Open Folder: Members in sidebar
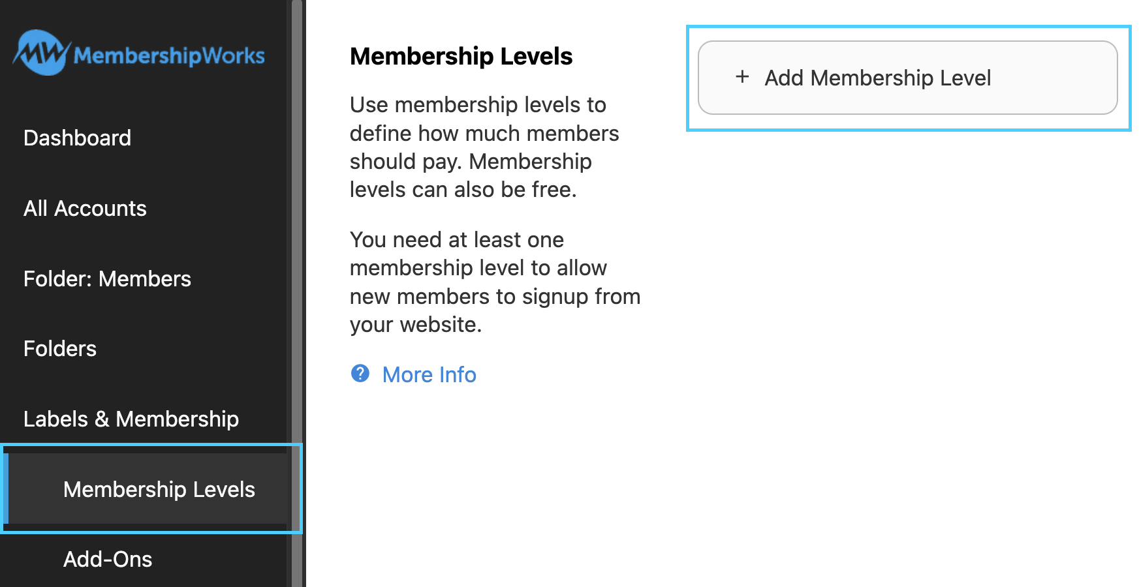 tap(107, 279)
